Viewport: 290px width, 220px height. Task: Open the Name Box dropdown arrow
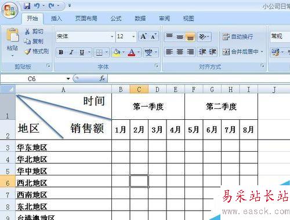pos(68,79)
